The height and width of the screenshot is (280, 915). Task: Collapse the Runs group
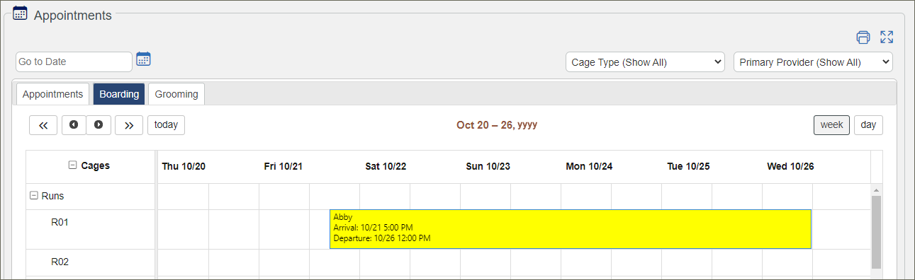tap(33, 196)
